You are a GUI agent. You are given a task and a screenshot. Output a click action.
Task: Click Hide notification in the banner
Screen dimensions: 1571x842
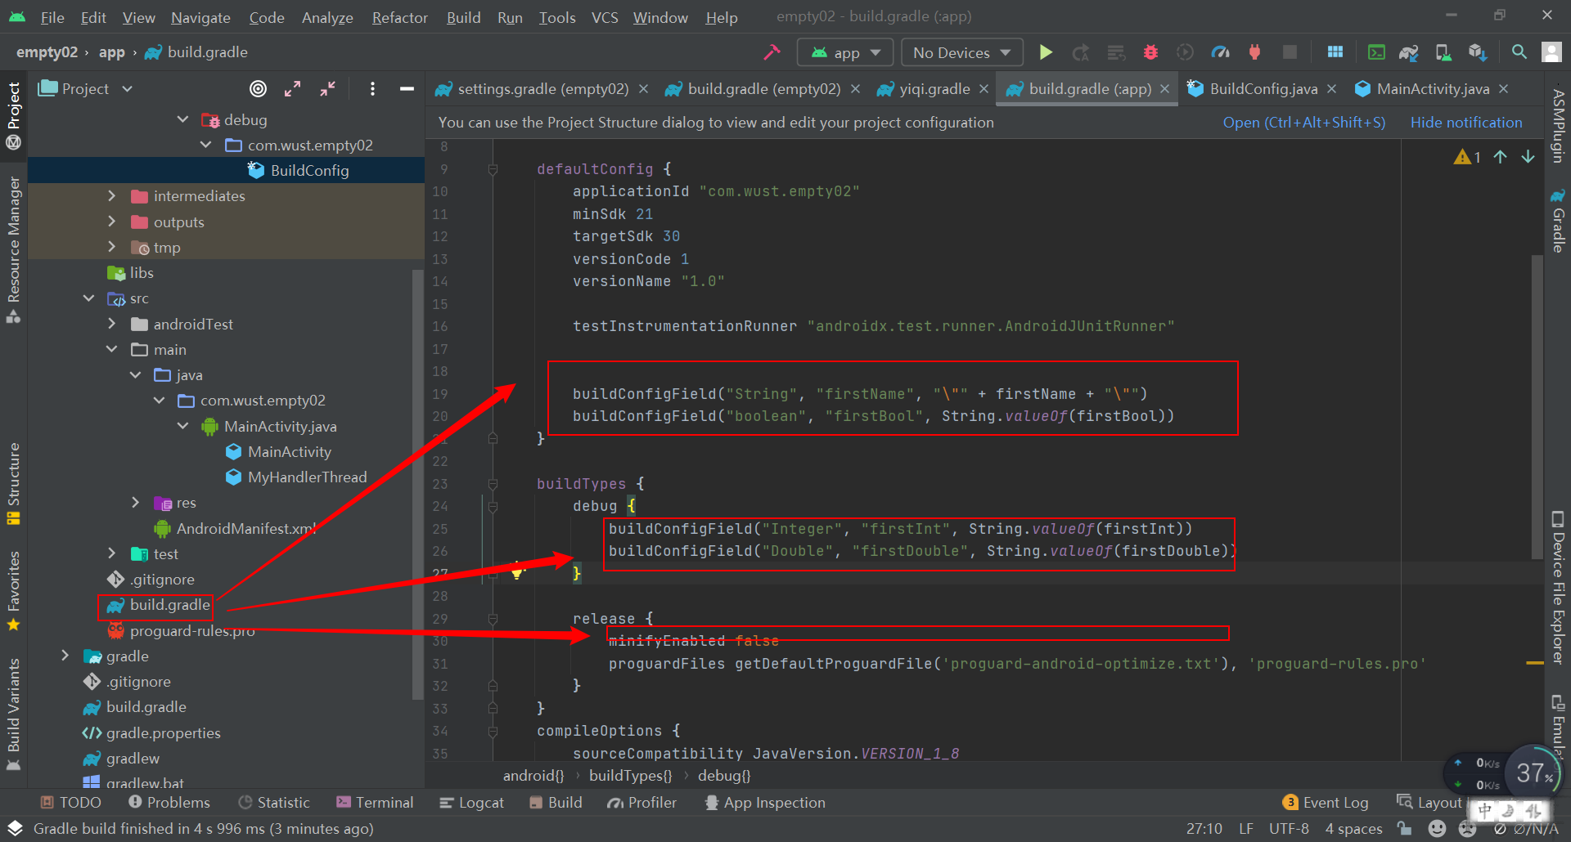(1465, 122)
